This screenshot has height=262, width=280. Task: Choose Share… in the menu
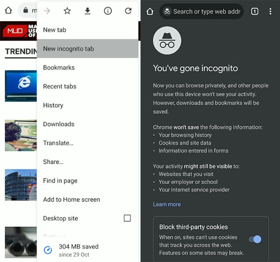pyautogui.click(x=88, y=162)
